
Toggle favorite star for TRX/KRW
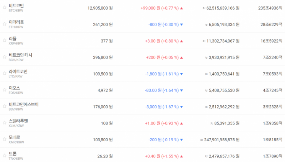4,155
